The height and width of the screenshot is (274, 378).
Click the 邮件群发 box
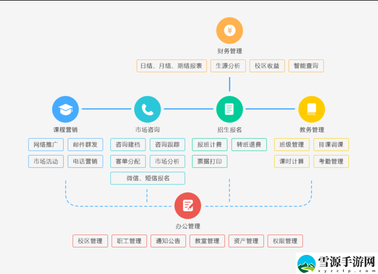coord(86,145)
